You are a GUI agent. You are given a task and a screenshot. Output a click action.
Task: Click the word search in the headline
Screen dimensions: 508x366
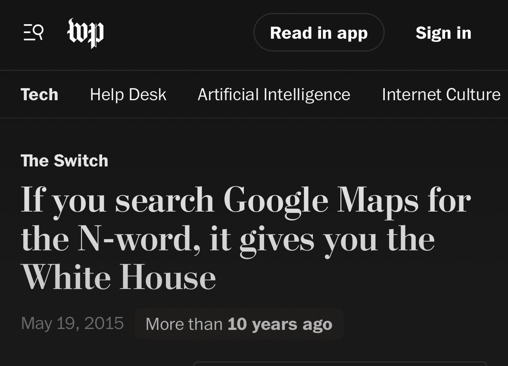click(165, 200)
